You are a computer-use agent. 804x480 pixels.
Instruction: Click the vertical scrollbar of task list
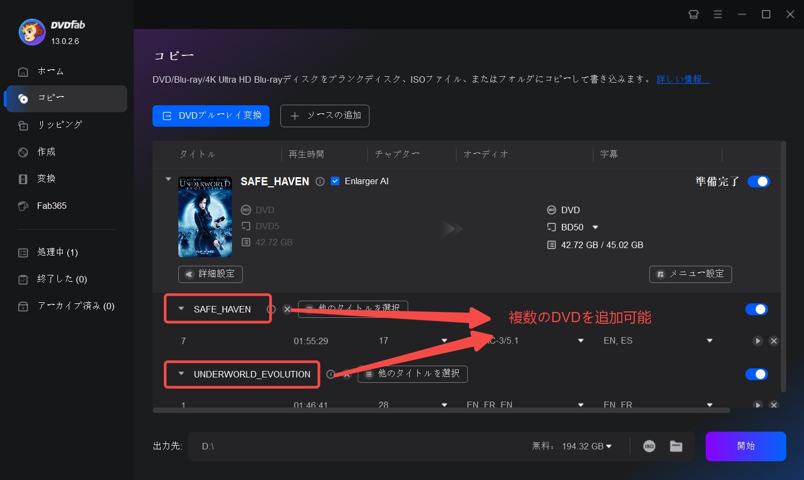click(784, 266)
